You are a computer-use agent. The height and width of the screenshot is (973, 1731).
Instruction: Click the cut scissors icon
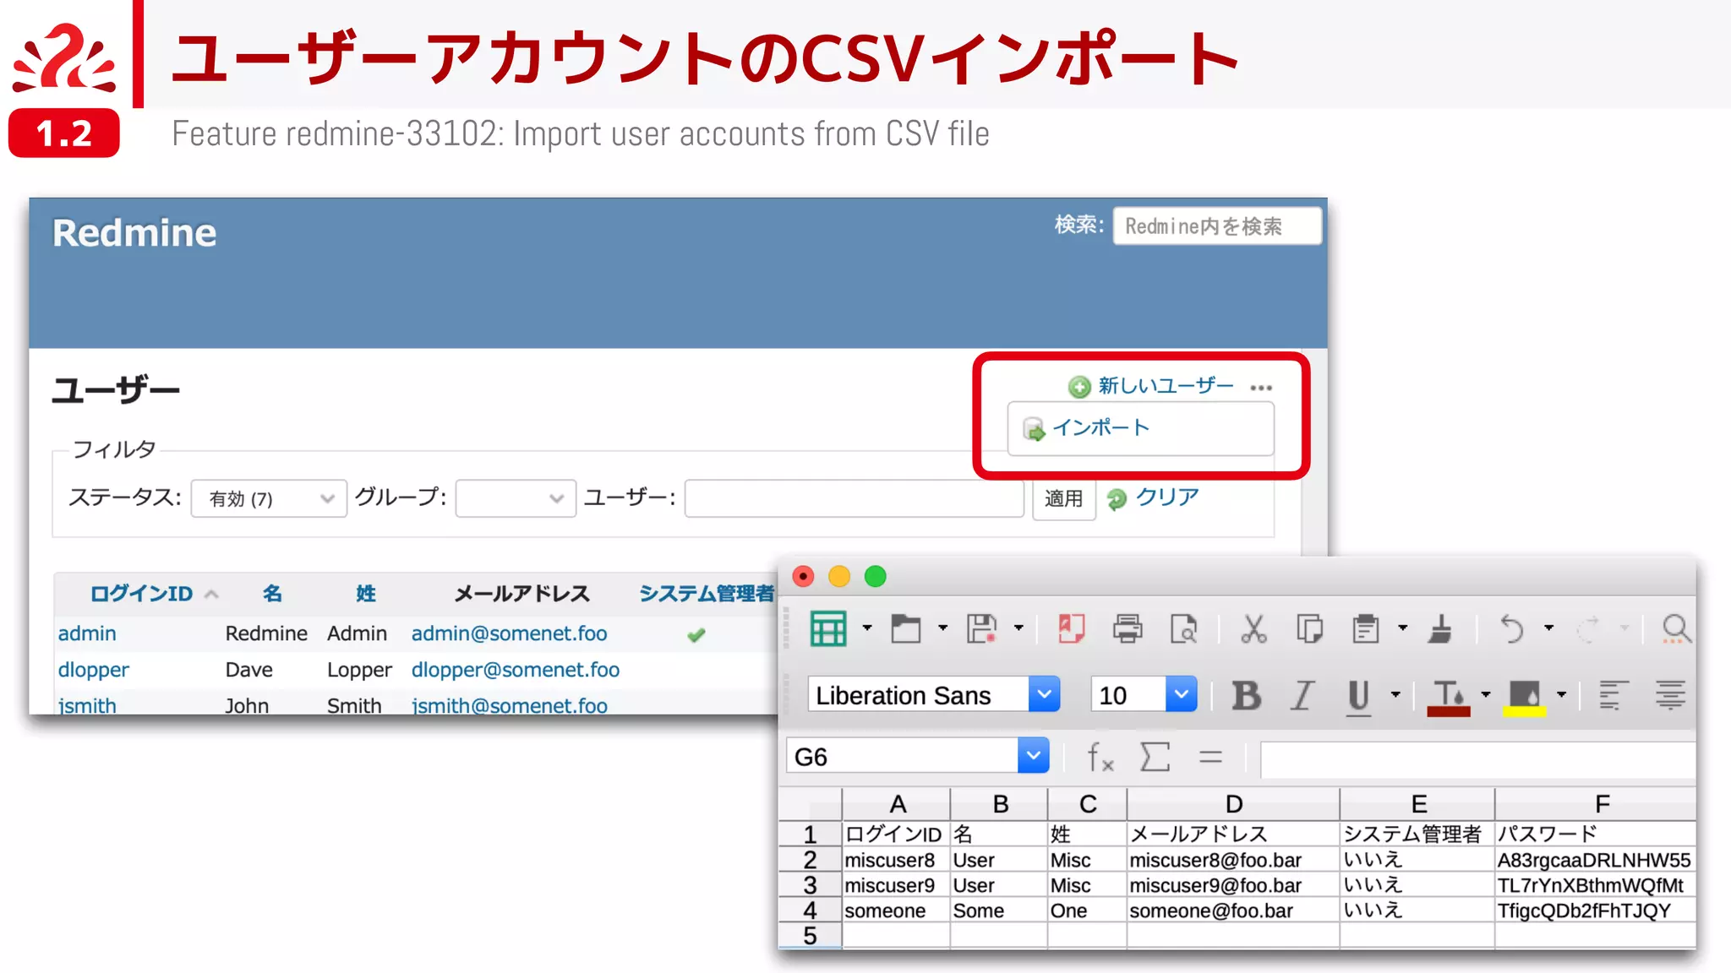click(1253, 628)
